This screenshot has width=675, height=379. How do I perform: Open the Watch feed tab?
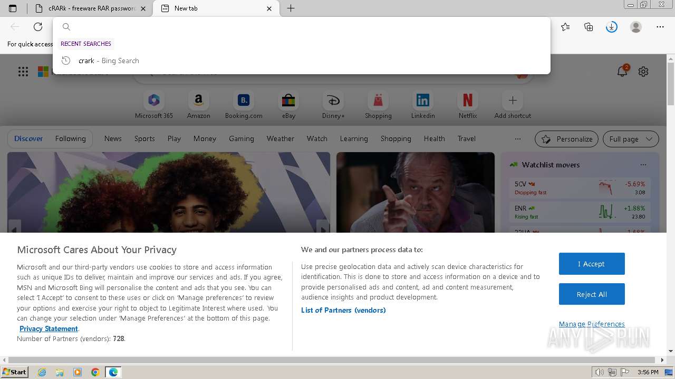(317, 138)
